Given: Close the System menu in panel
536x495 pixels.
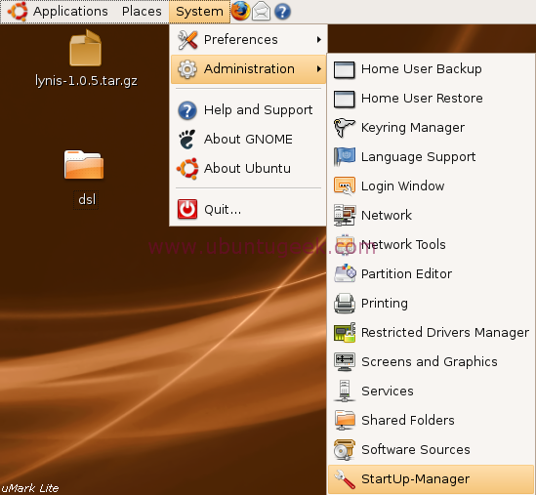Looking at the screenshot, I should pos(199,12).
